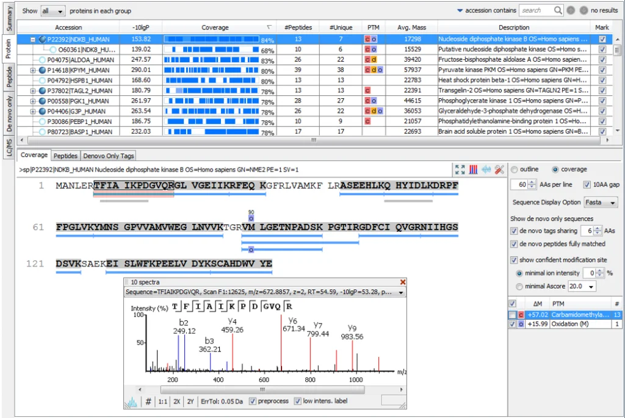Screen dimensions: 625x418
Task: Click the accession search input field
Action: [536, 10]
